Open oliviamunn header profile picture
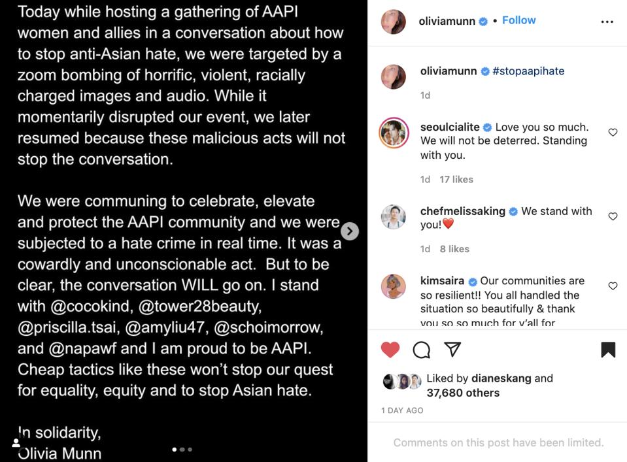The height and width of the screenshot is (462, 627). [x=394, y=22]
